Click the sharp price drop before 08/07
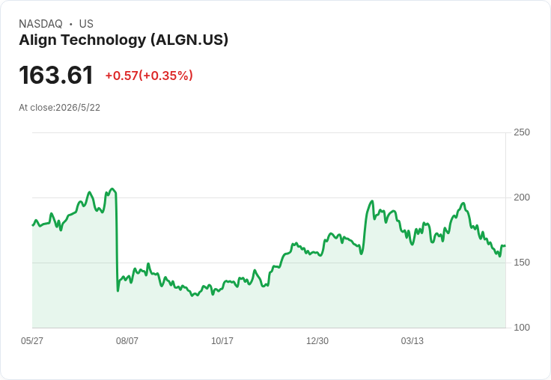 [x=117, y=242]
